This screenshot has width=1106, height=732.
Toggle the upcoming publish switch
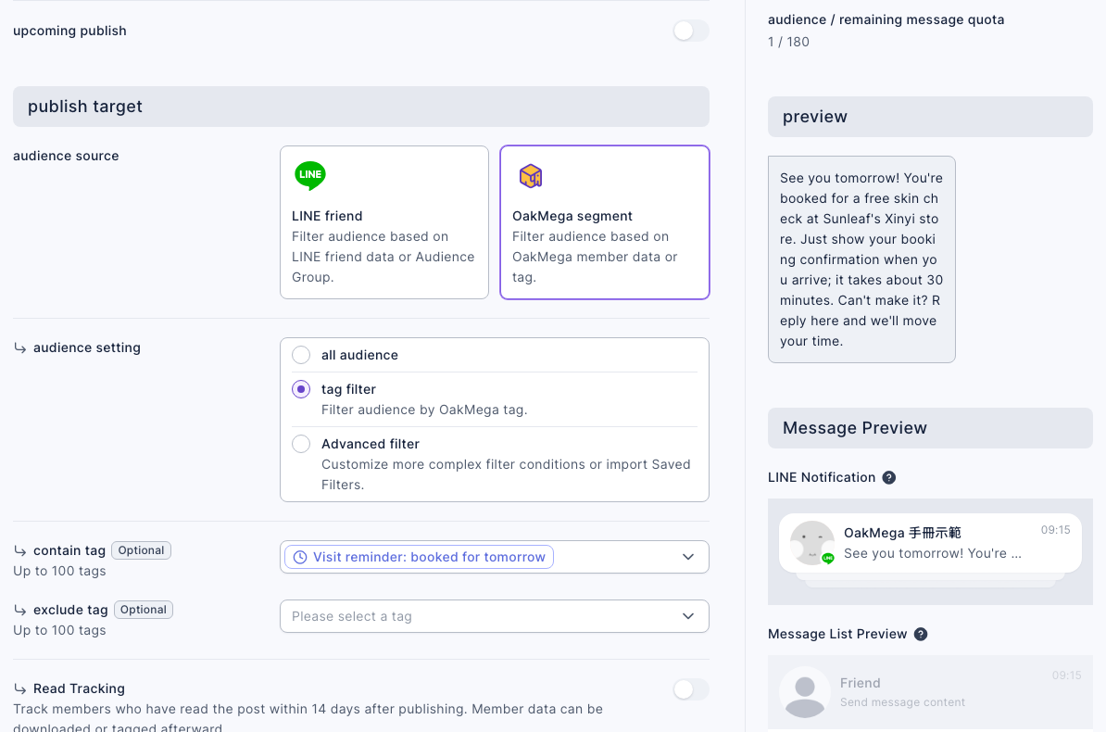(690, 31)
